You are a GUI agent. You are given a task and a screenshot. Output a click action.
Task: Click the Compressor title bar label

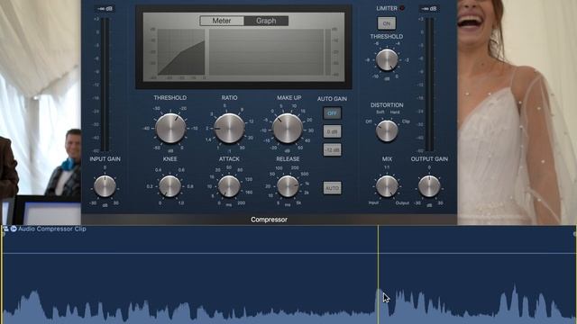269,220
